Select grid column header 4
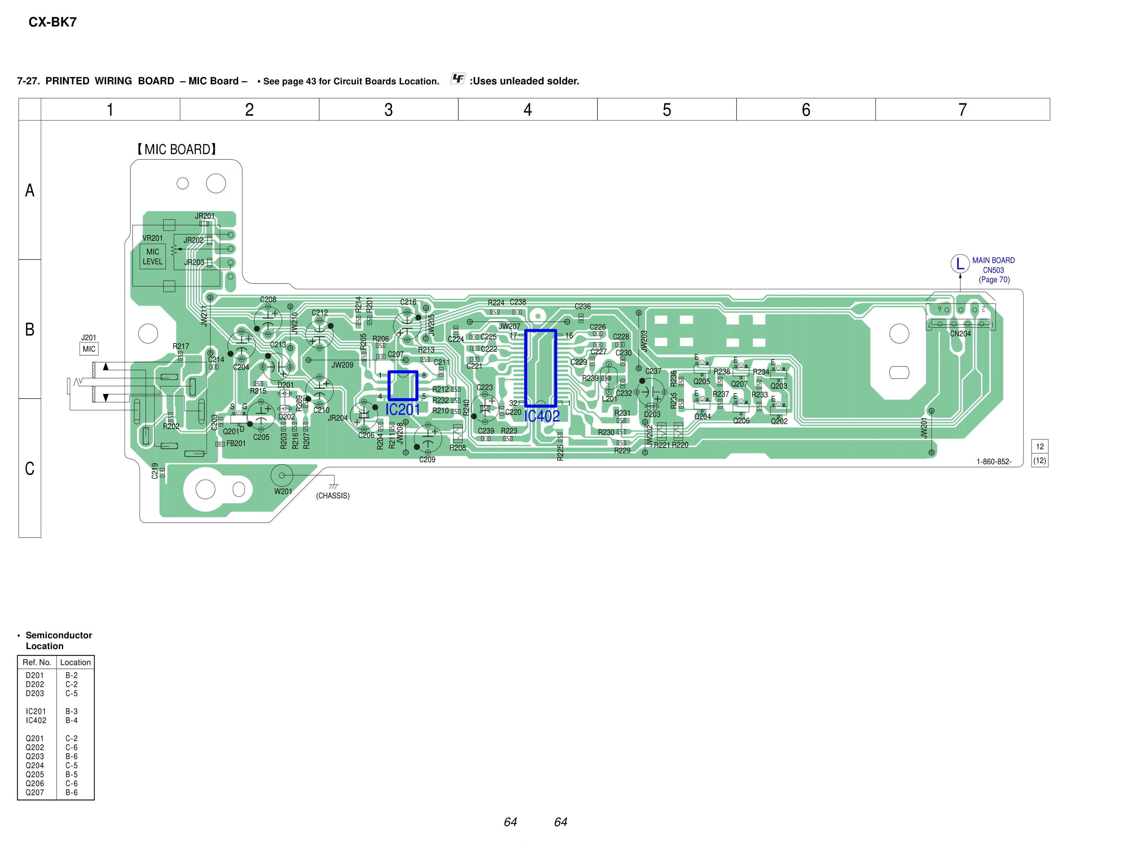 tap(527, 110)
